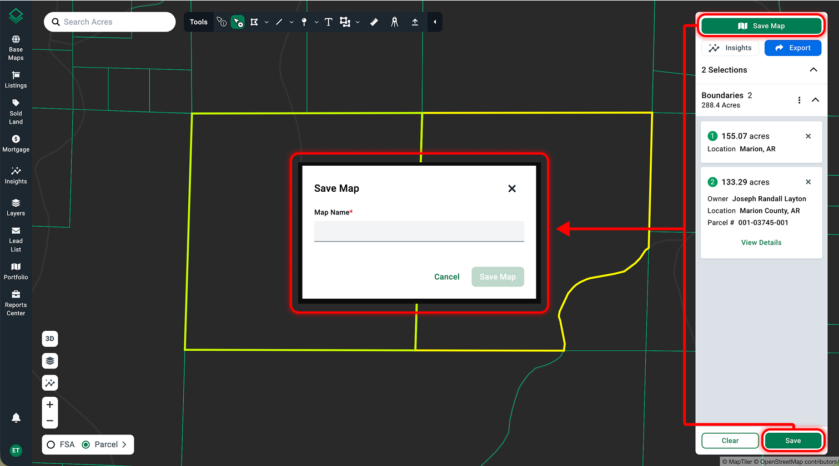
Task: Click View Details link
Action: 761,243
